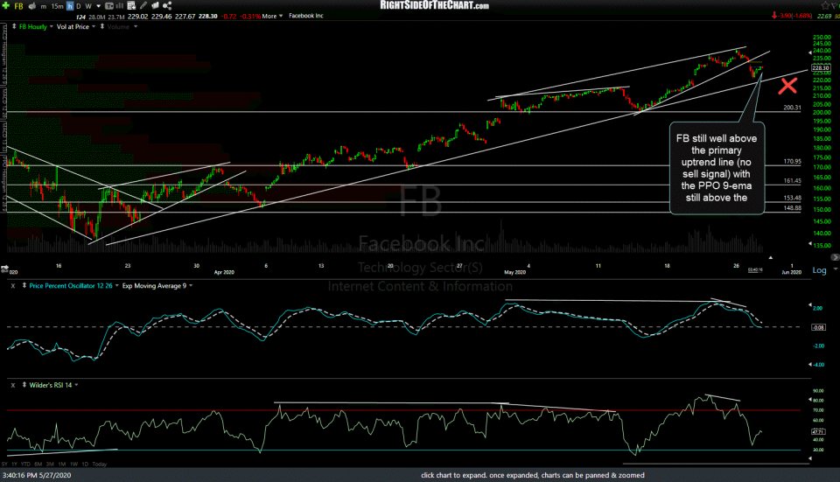840x482 pixels.
Task: Toggle the Log scale button
Action: [x=819, y=270]
